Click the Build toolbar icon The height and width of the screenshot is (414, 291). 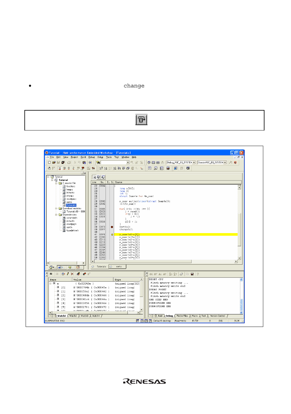pyautogui.click(x=153, y=163)
